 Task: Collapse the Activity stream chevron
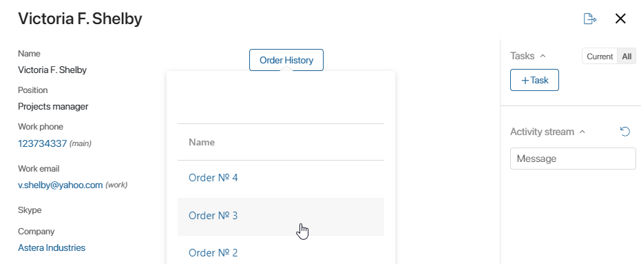[582, 132]
